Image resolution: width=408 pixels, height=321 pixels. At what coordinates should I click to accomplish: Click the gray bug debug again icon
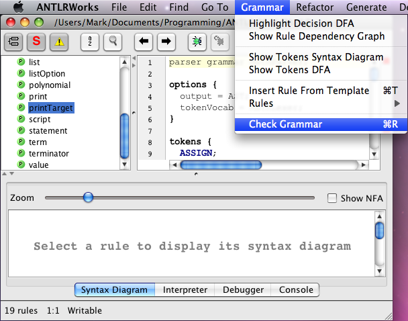point(220,42)
